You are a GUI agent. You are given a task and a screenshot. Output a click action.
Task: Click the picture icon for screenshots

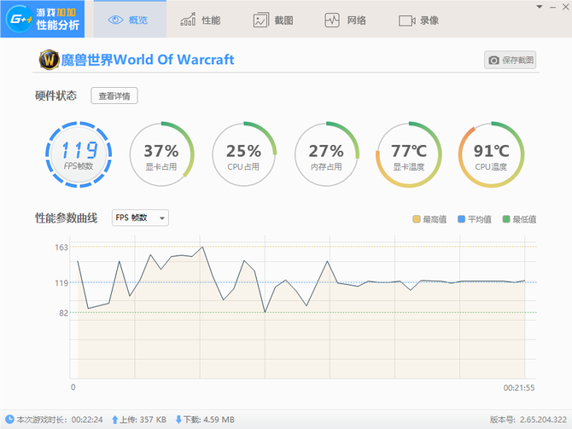pos(261,20)
